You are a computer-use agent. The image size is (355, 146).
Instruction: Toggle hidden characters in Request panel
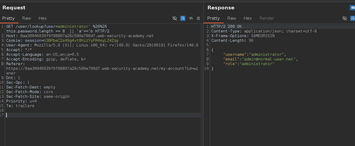click(x=175, y=18)
